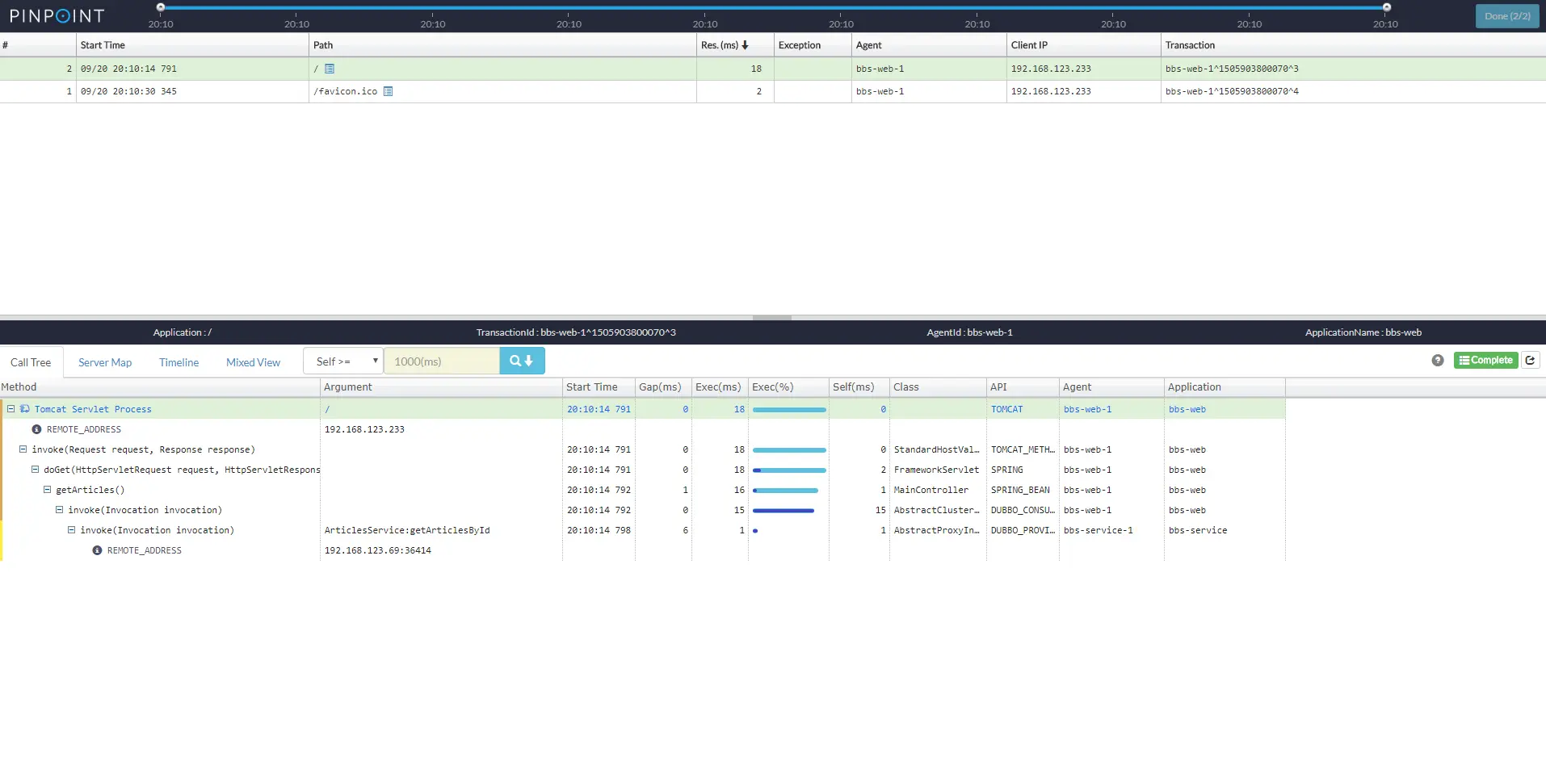Click the Exec(%) column header
Image resolution: width=1546 pixels, height=773 pixels.
[788, 387]
